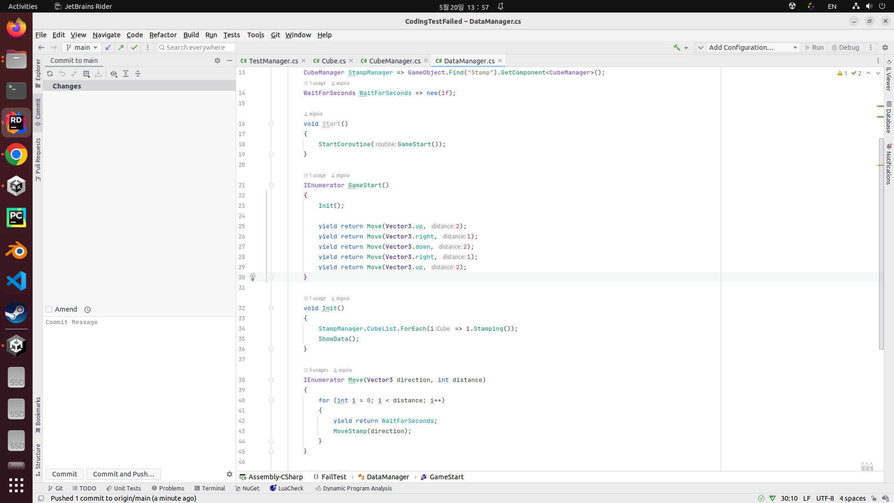Viewport: 894px width, 503px height.
Task: Click the Shelve silently icon
Action: (98, 74)
